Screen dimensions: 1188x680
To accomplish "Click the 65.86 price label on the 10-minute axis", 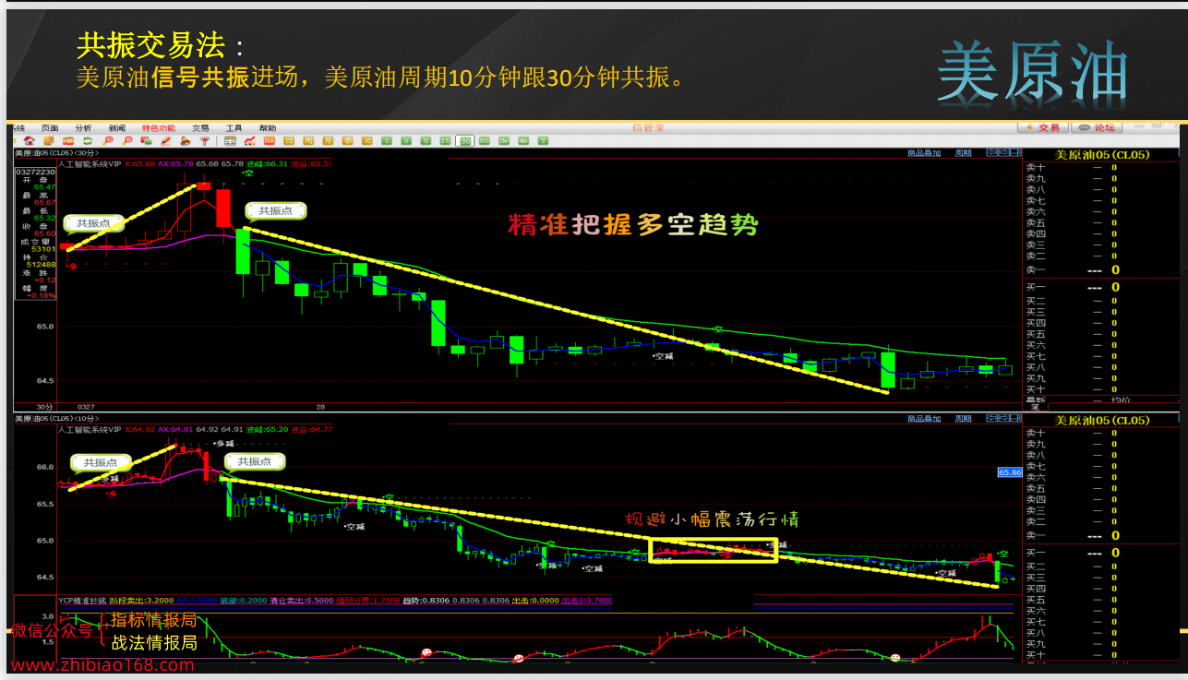I will pyautogui.click(x=1009, y=472).
